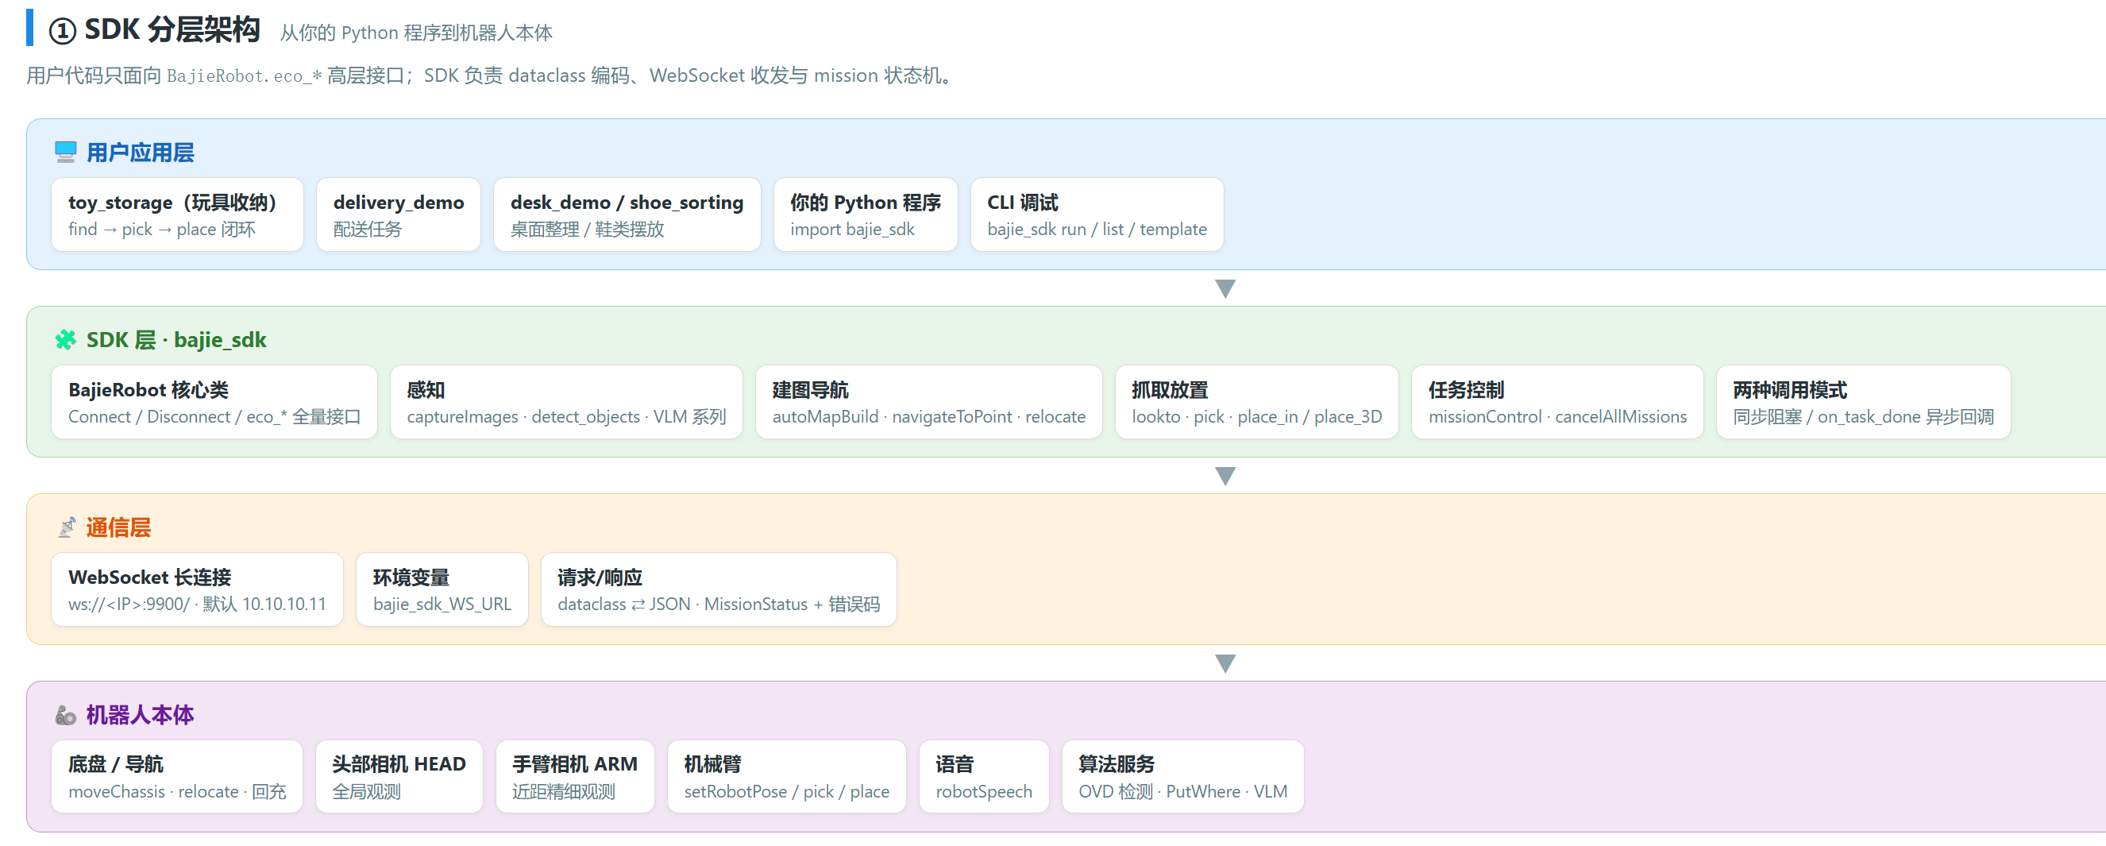This screenshot has height=846, width=2106.
Task: Click the robot icon beside 机器人本体
Action: (x=65, y=715)
